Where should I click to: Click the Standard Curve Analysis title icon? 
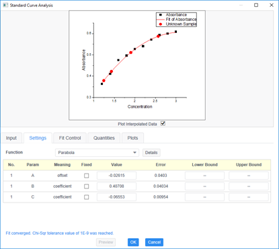coord(5,5)
